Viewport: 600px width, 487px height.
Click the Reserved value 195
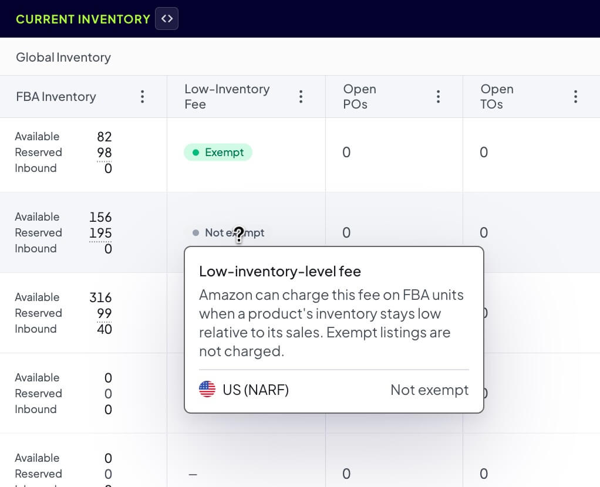point(100,233)
